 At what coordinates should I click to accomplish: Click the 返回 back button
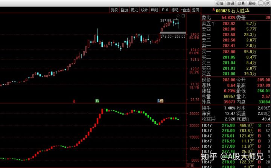(x=195, y=10)
